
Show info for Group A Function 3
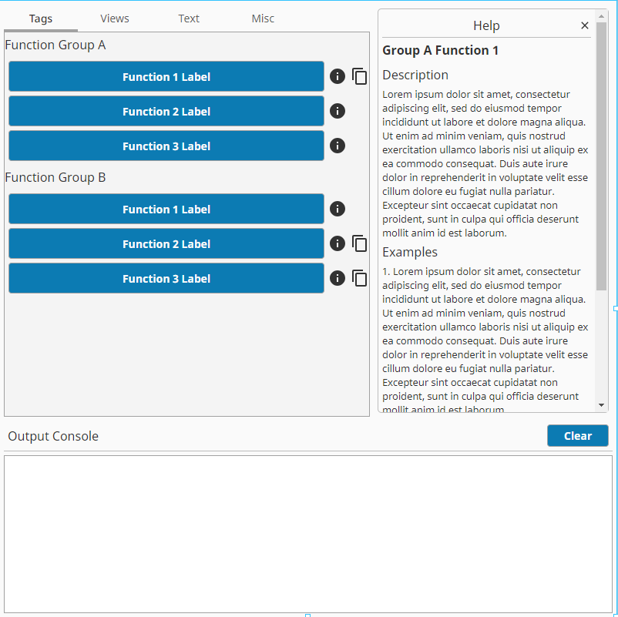coord(338,146)
